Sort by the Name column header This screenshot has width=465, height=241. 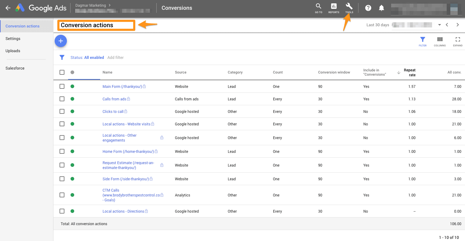pyautogui.click(x=107, y=72)
